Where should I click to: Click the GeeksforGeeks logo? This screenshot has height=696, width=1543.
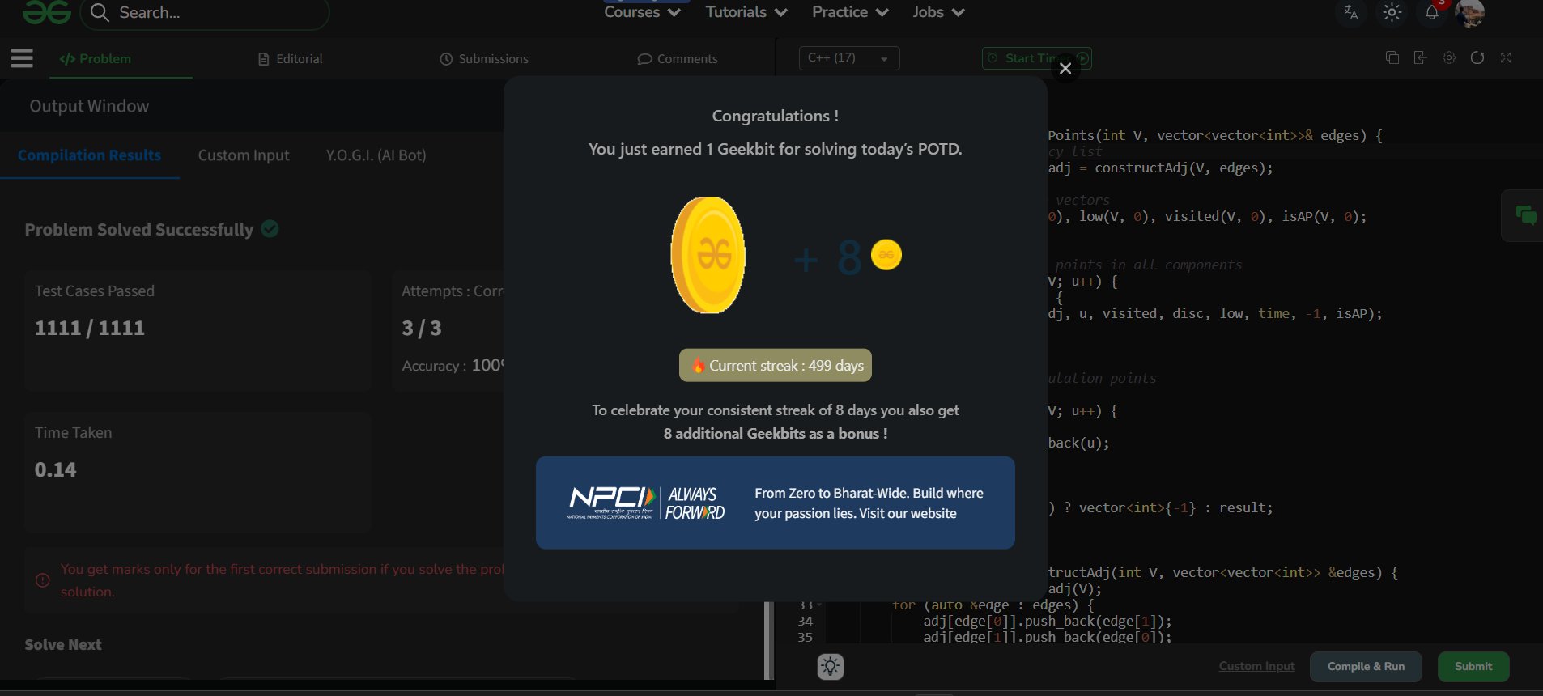pos(47,12)
